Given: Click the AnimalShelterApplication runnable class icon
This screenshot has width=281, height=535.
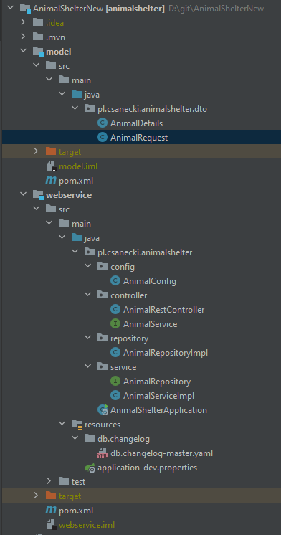Looking at the screenshot, I should pyautogui.click(x=103, y=409).
